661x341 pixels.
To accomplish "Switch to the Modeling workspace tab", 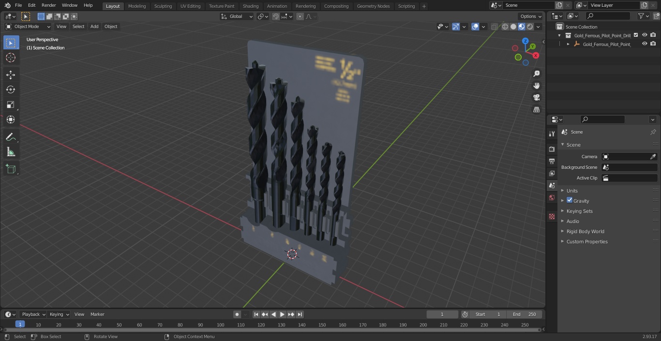I will tap(137, 6).
